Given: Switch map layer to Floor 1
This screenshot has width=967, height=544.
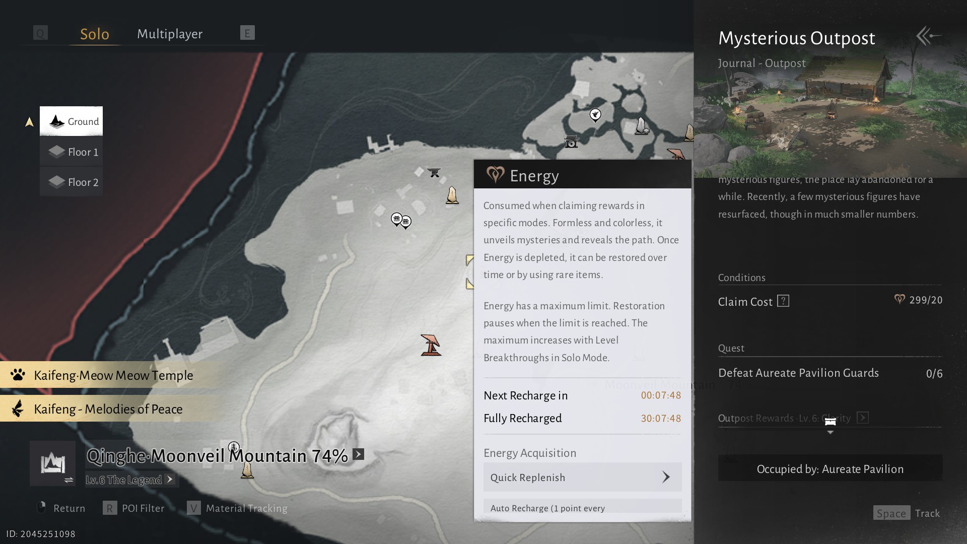Looking at the screenshot, I should pyautogui.click(x=72, y=152).
